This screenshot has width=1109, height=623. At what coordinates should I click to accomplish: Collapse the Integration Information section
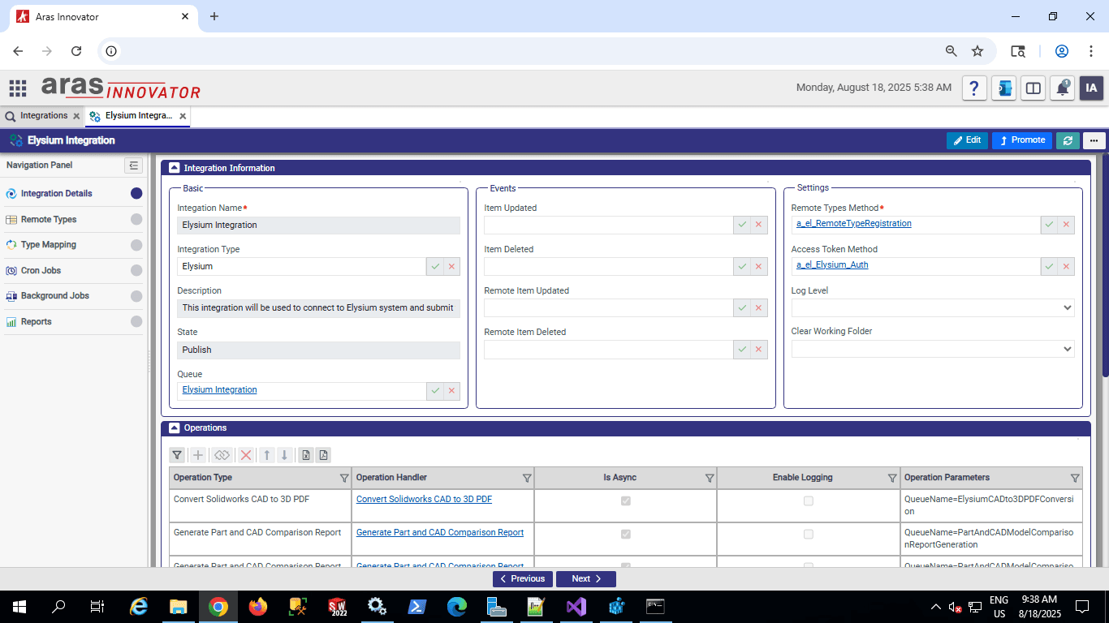click(x=174, y=169)
